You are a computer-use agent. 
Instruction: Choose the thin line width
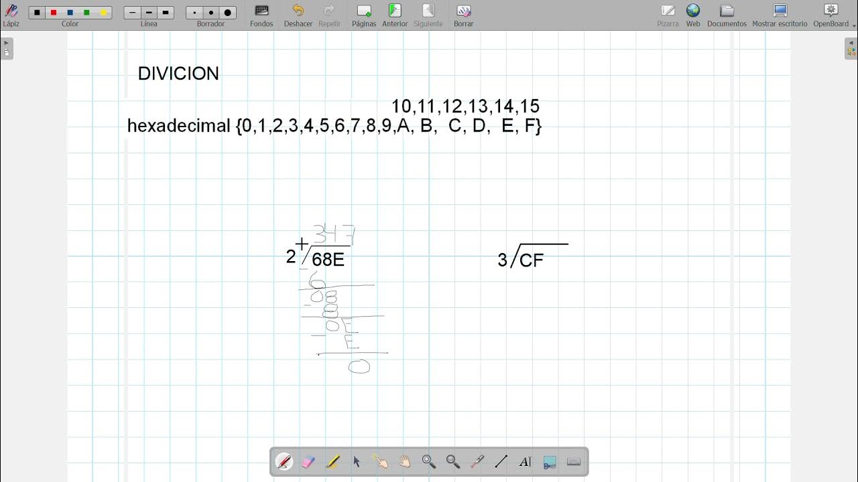point(133,13)
